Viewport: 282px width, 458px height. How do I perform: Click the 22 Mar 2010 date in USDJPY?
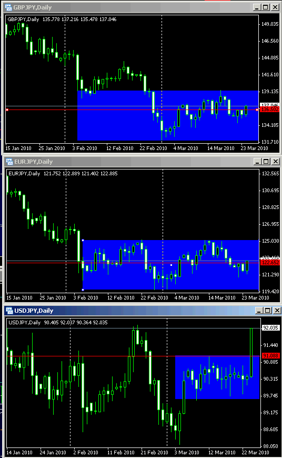tap(255, 452)
